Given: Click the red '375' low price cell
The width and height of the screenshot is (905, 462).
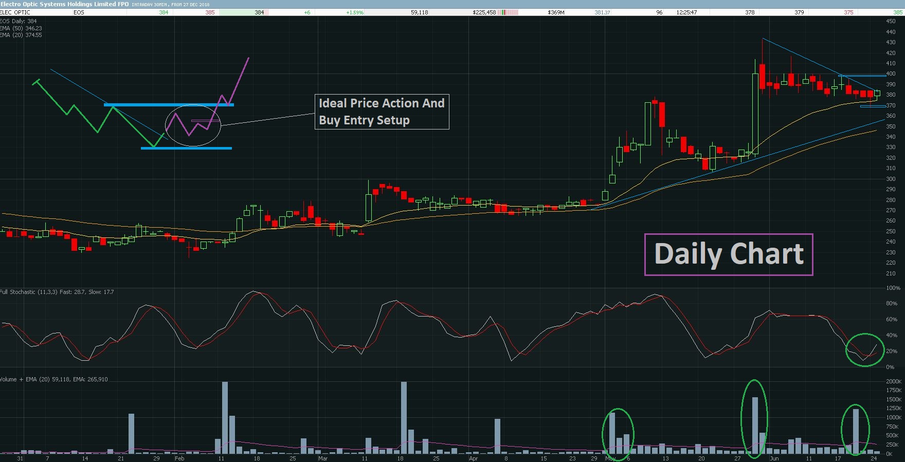Looking at the screenshot, I should click(x=848, y=12).
